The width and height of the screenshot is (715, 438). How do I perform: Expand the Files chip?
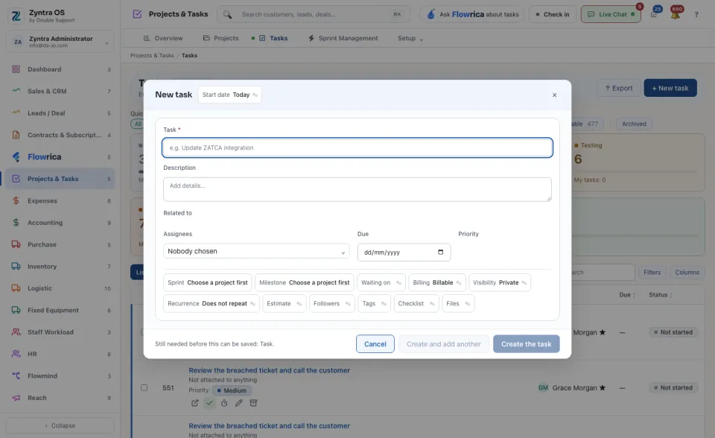458,303
